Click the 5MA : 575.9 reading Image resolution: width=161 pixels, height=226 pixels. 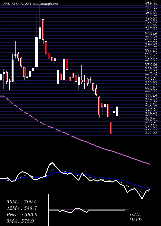click(x=21, y=221)
